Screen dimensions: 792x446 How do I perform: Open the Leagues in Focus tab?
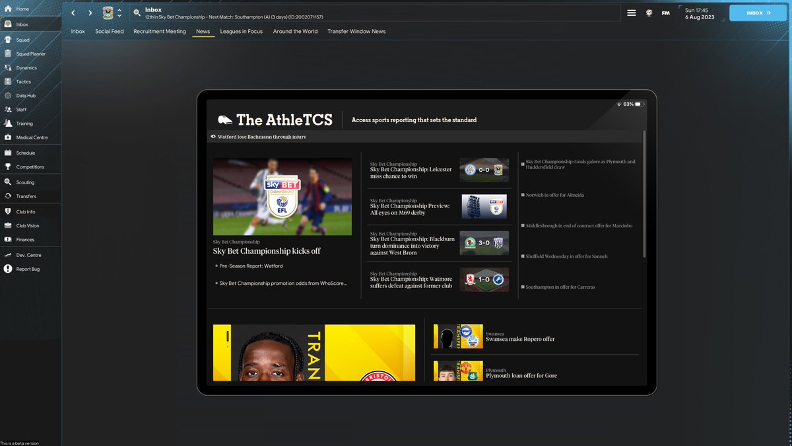tap(242, 31)
